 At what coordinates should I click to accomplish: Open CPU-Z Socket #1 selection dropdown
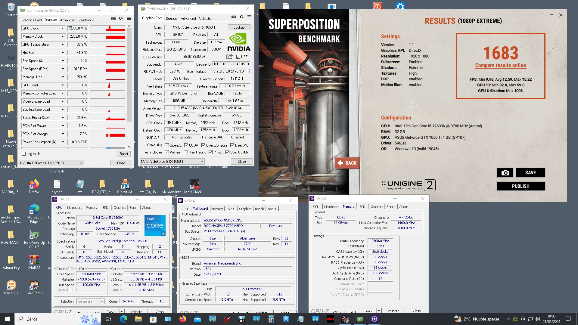coord(90,302)
